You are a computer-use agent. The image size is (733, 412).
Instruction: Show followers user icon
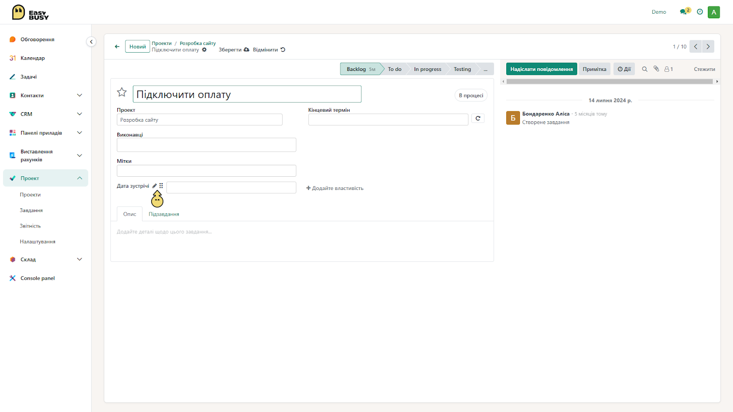click(668, 69)
